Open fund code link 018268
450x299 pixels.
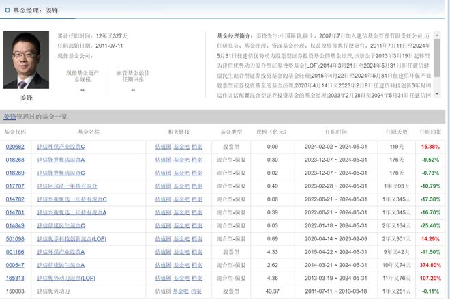(15, 160)
